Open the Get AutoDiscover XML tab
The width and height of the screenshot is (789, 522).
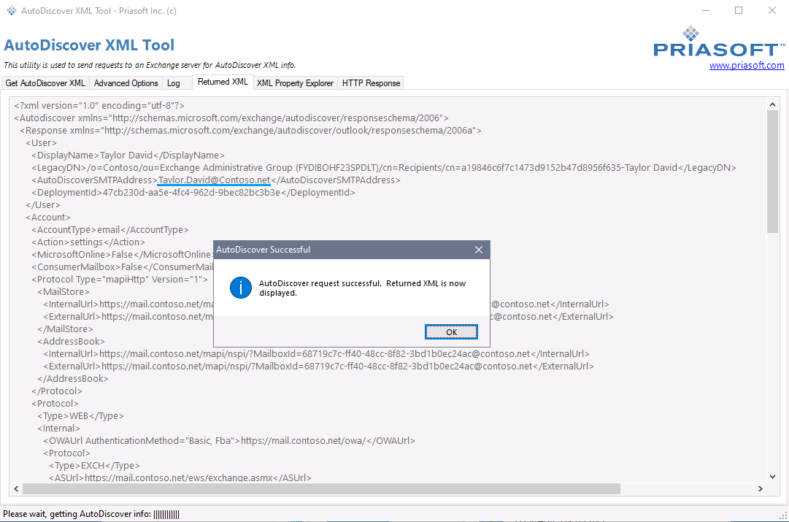click(x=45, y=83)
